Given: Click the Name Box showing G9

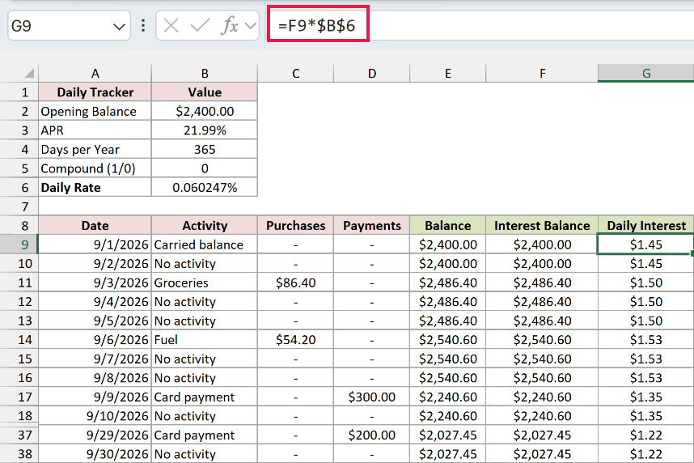Looking at the screenshot, I should point(69,26).
